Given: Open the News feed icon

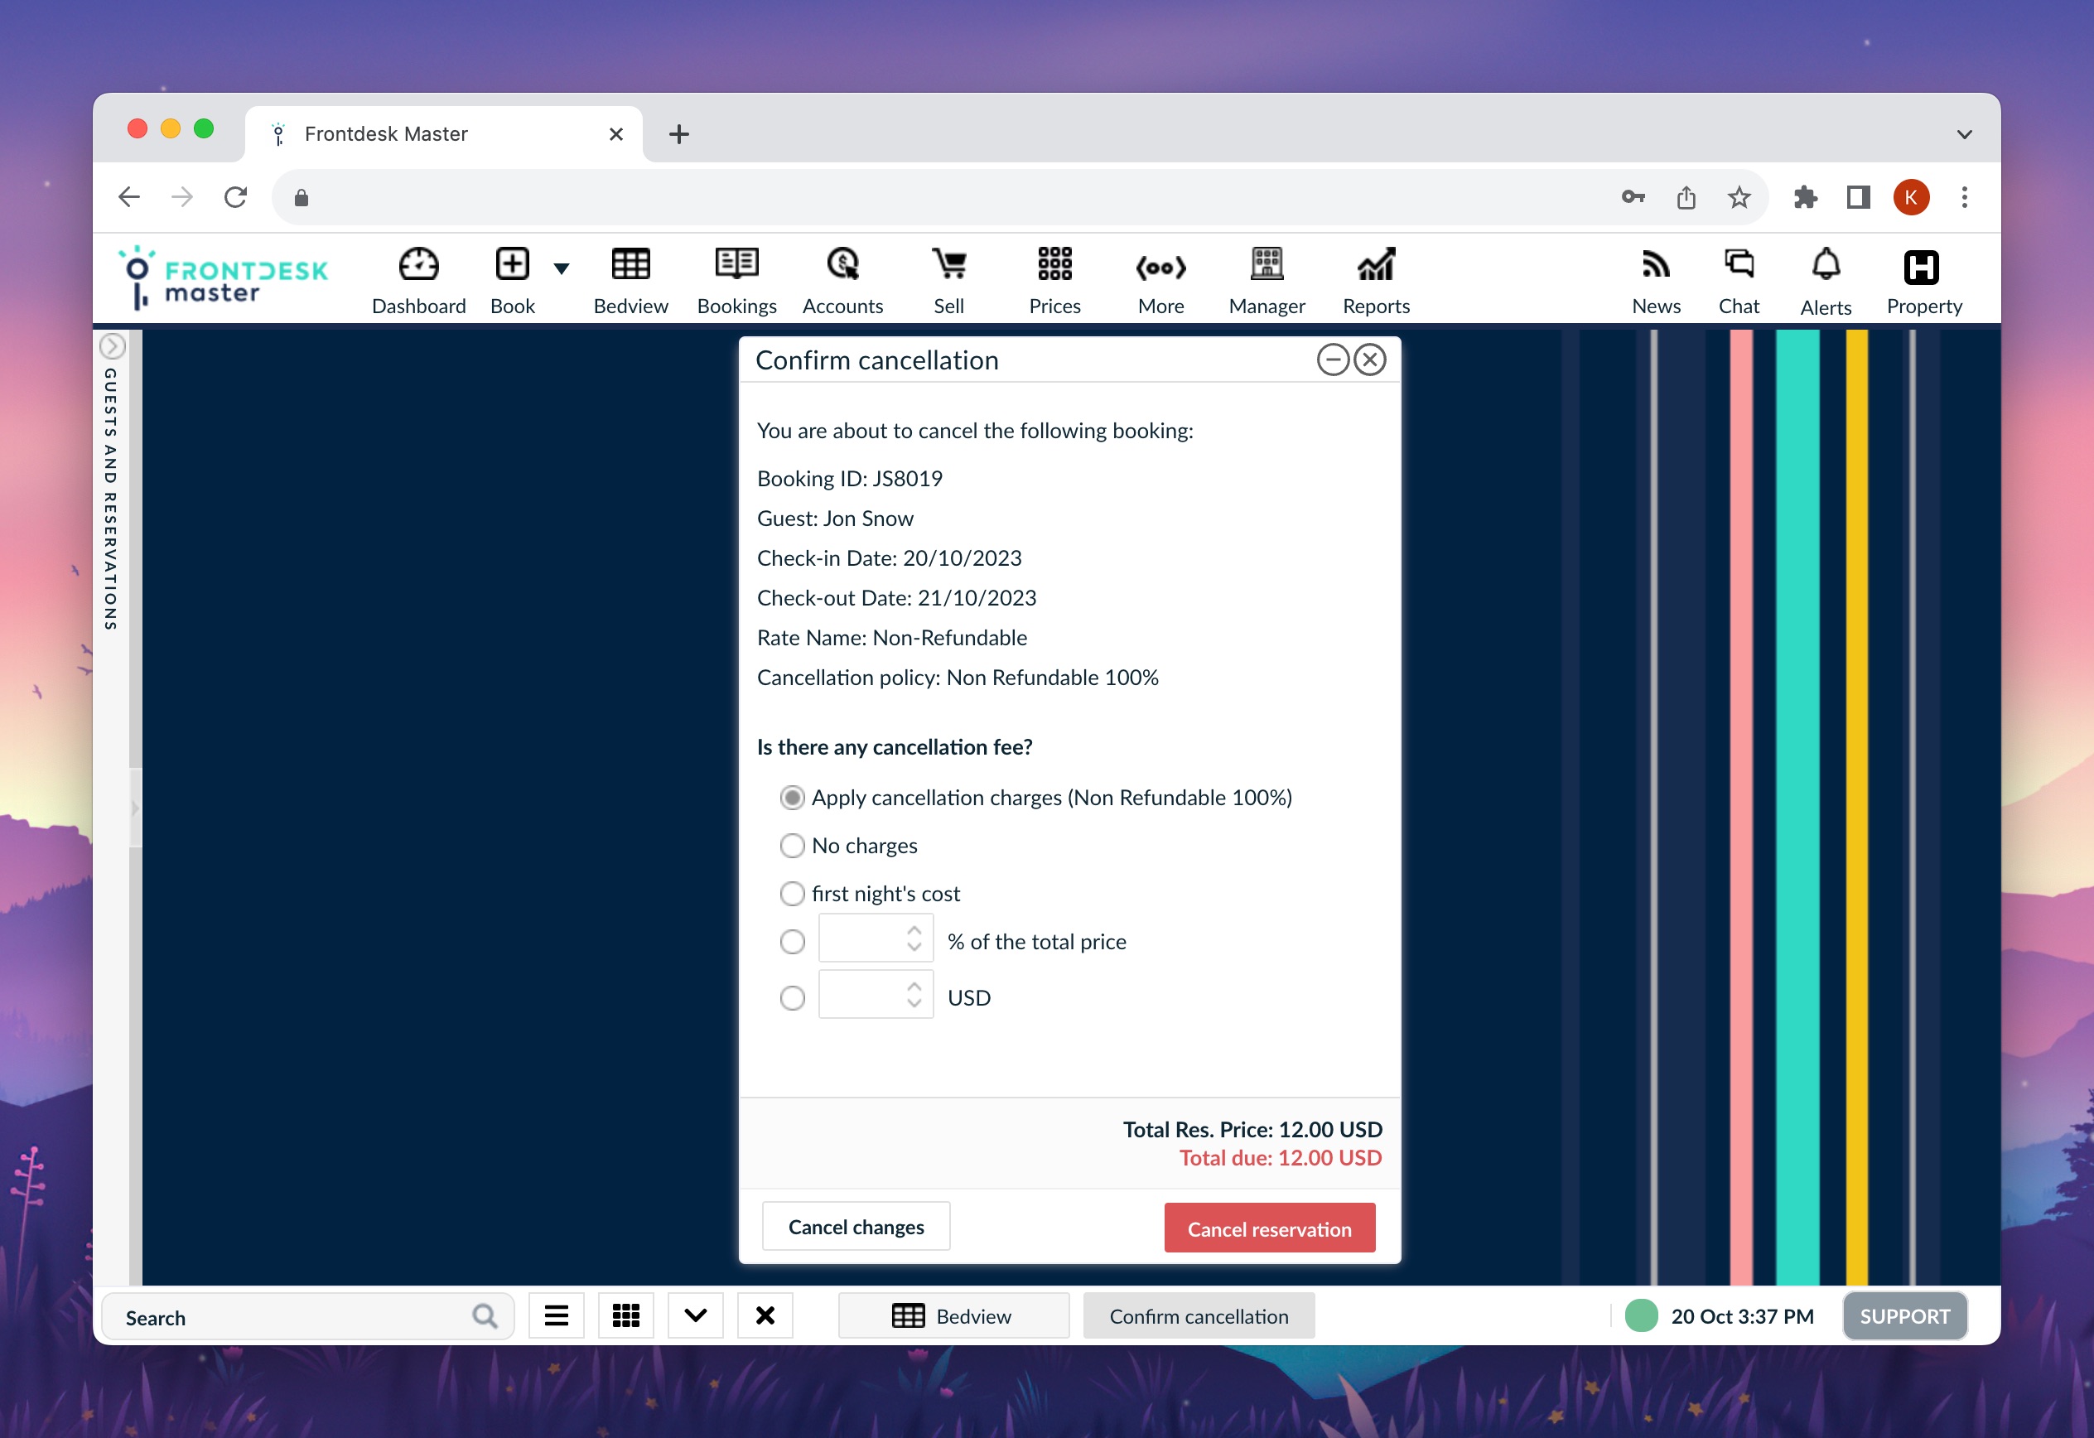Looking at the screenshot, I should point(1655,265).
